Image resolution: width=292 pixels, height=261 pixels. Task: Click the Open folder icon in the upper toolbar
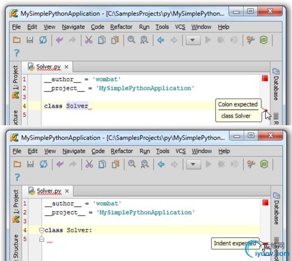click(17, 40)
